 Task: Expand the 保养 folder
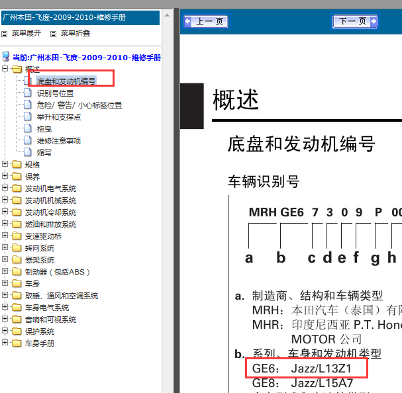pyautogui.click(x=5, y=176)
